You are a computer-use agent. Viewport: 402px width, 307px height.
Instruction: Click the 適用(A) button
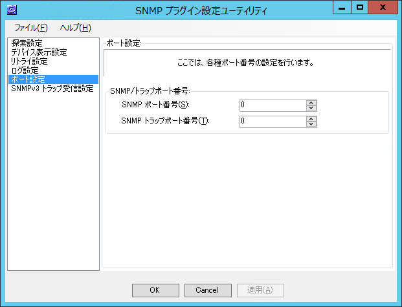tap(260, 290)
